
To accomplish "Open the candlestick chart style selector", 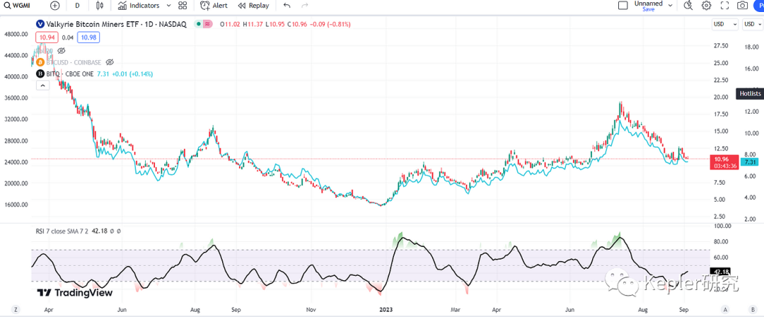I will pyautogui.click(x=100, y=6).
